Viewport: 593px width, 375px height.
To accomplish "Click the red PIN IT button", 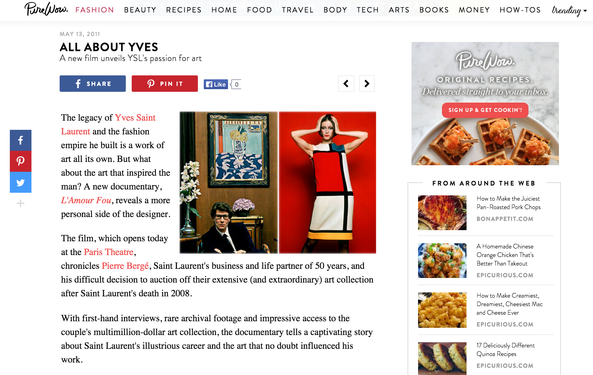I will coord(165,84).
